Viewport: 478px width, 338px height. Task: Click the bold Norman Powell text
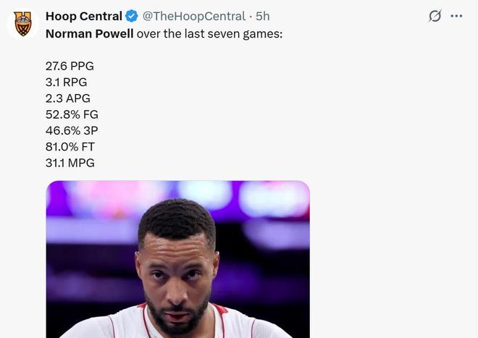tap(89, 34)
